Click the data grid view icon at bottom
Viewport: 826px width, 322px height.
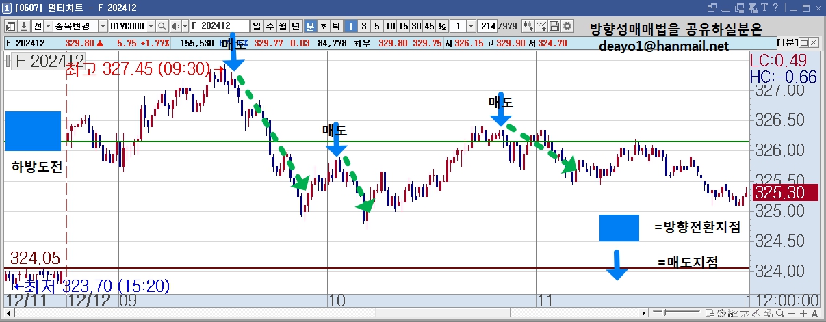coord(710,314)
